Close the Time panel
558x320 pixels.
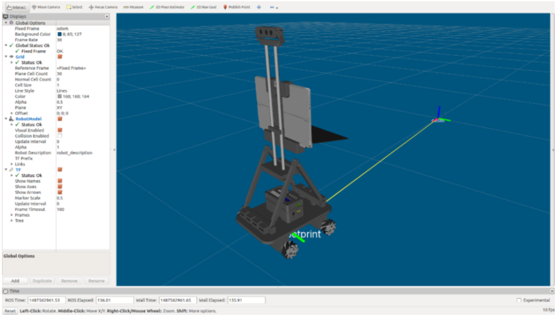(x=552, y=291)
